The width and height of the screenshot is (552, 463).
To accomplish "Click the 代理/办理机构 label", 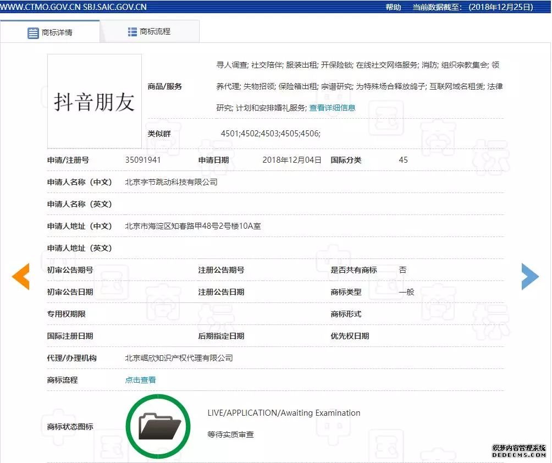I will pyautogui.click(x=72, y=358).
